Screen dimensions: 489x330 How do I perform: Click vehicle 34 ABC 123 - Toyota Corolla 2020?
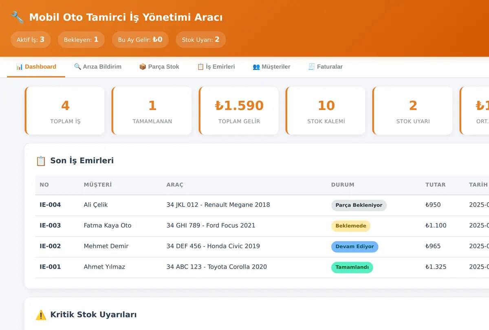pyautogui.click(x=217, y=267)
